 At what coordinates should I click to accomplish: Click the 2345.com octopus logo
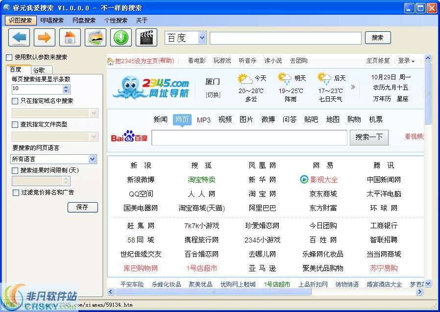click(151, 87)
